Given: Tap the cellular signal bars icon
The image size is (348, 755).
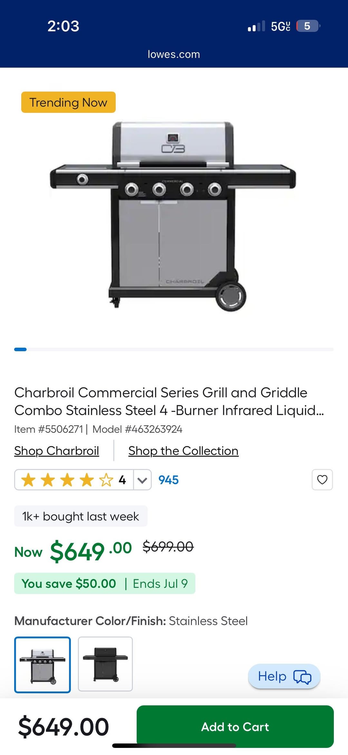Looking at the screenshot, I should click(x=256, y=26).
